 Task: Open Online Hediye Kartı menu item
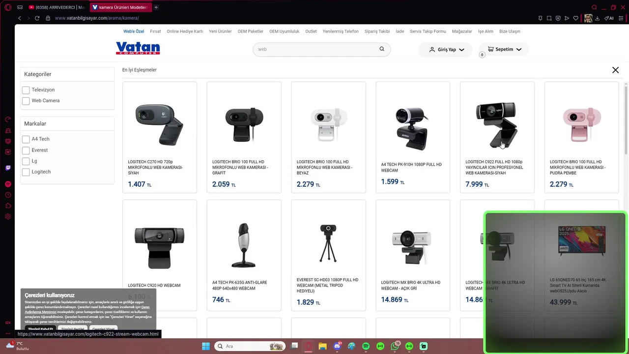click(185, 31)
